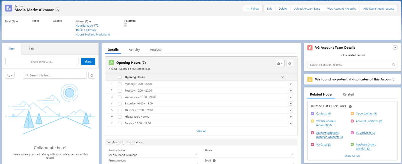Expand the Address (2) dropdown

tap(90, 22)
